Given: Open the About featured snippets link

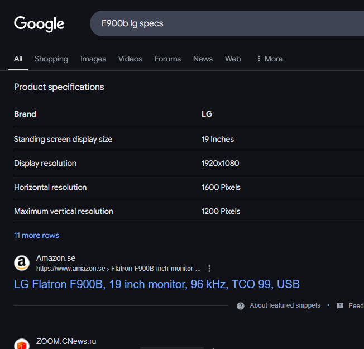Looking at the screenshot, I should (285, 305).
